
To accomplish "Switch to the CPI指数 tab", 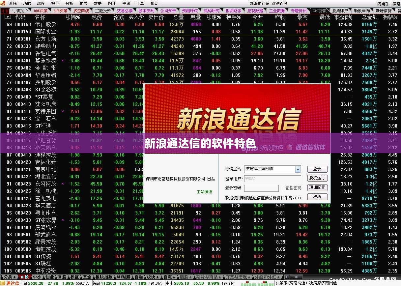I will [320, 11].
